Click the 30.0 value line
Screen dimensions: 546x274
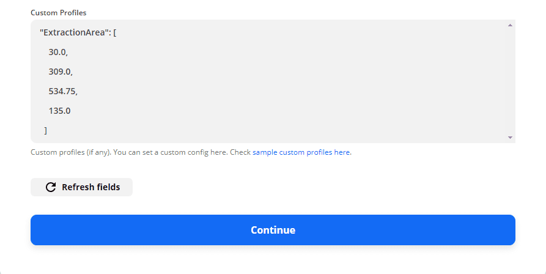point(58,52)
